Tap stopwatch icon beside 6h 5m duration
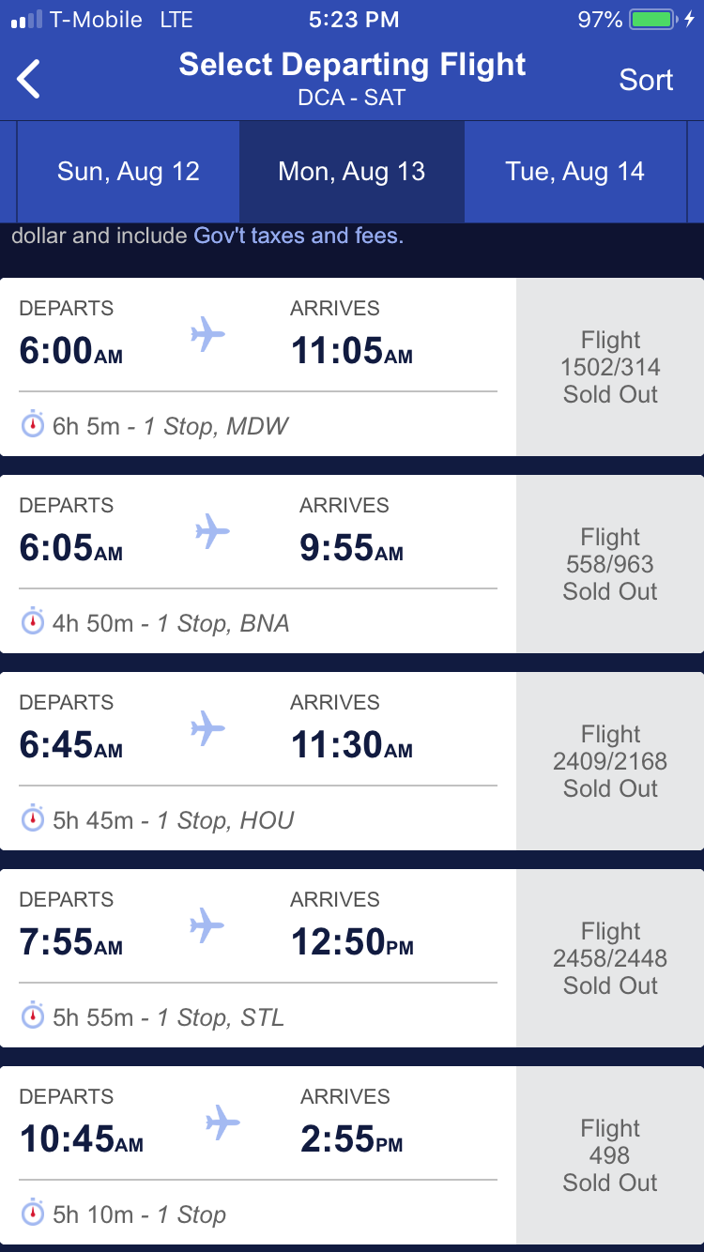 coord(33,425)
